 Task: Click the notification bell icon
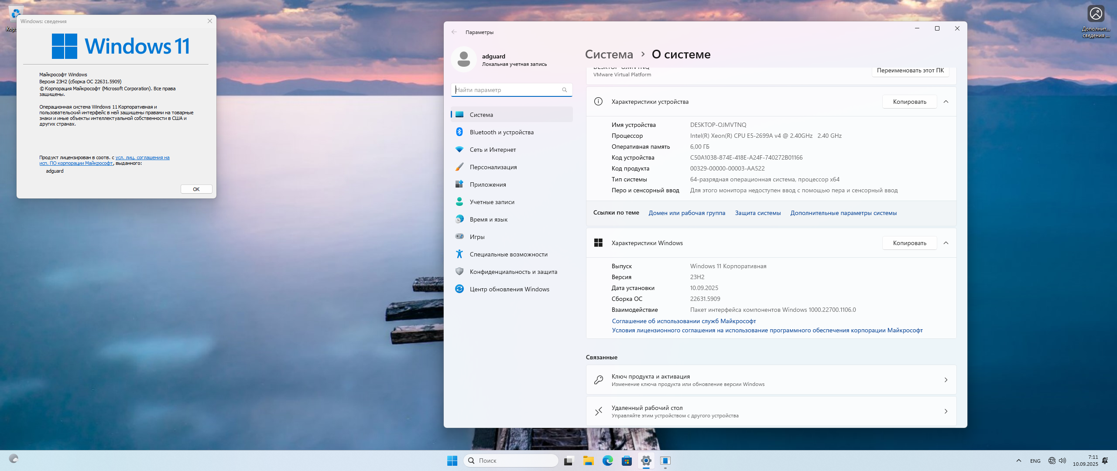pyautogui.click(x=1105, y=461)
